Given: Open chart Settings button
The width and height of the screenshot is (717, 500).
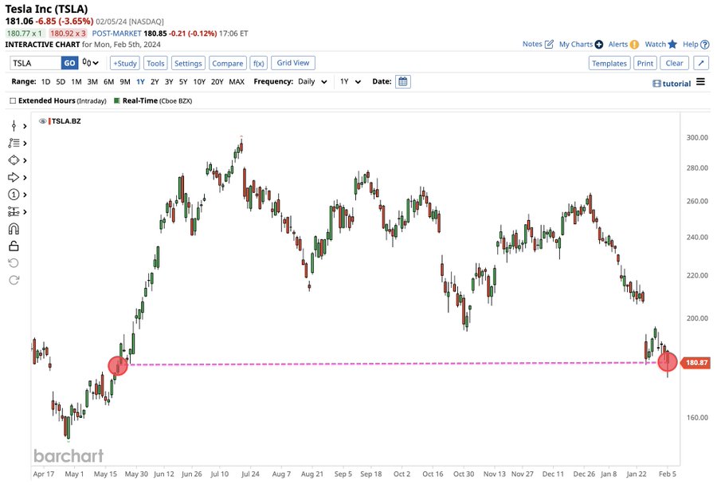Looking at the screenshot, I should (x=188, y=63).
